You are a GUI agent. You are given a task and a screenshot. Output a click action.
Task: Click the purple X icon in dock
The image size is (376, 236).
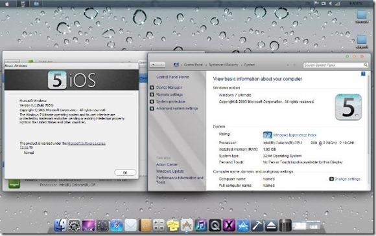(x=229, y=226)
